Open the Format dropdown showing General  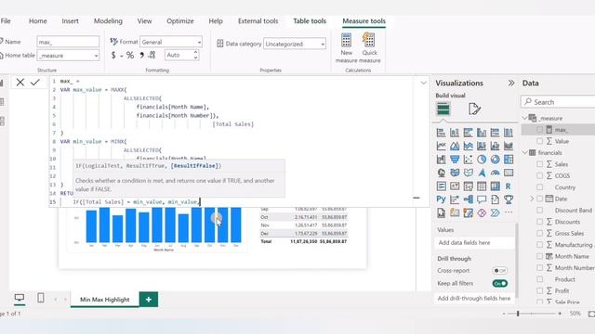[x=171, y=42]
